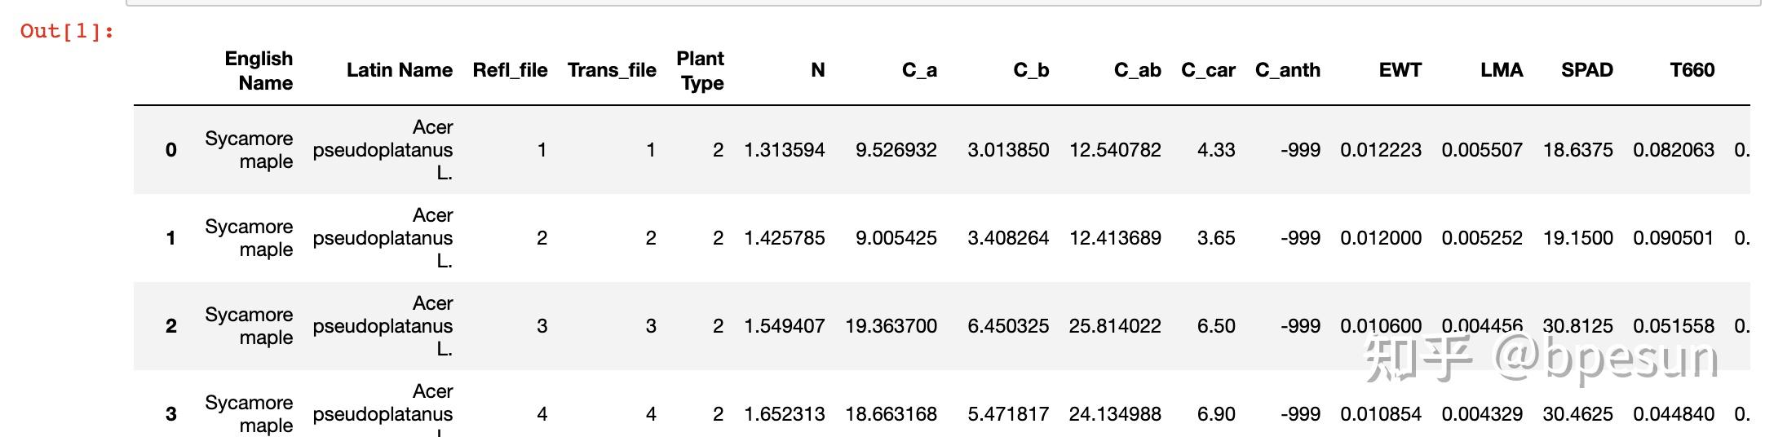
Task: Click the C_anth column header
Action: (1287, 70)
